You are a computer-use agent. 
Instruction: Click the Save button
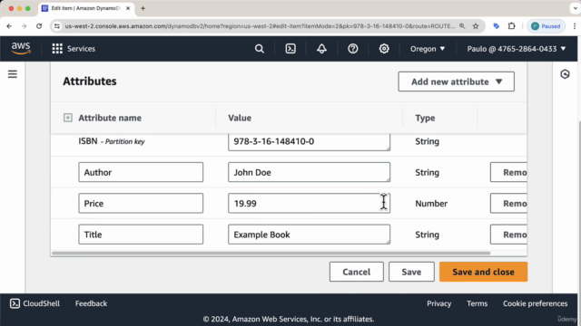tap(411, 272)
